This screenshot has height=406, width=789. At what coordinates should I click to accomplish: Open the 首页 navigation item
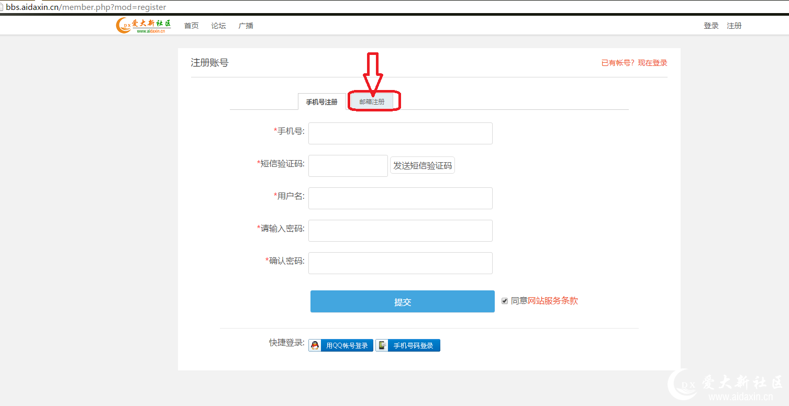192,26
